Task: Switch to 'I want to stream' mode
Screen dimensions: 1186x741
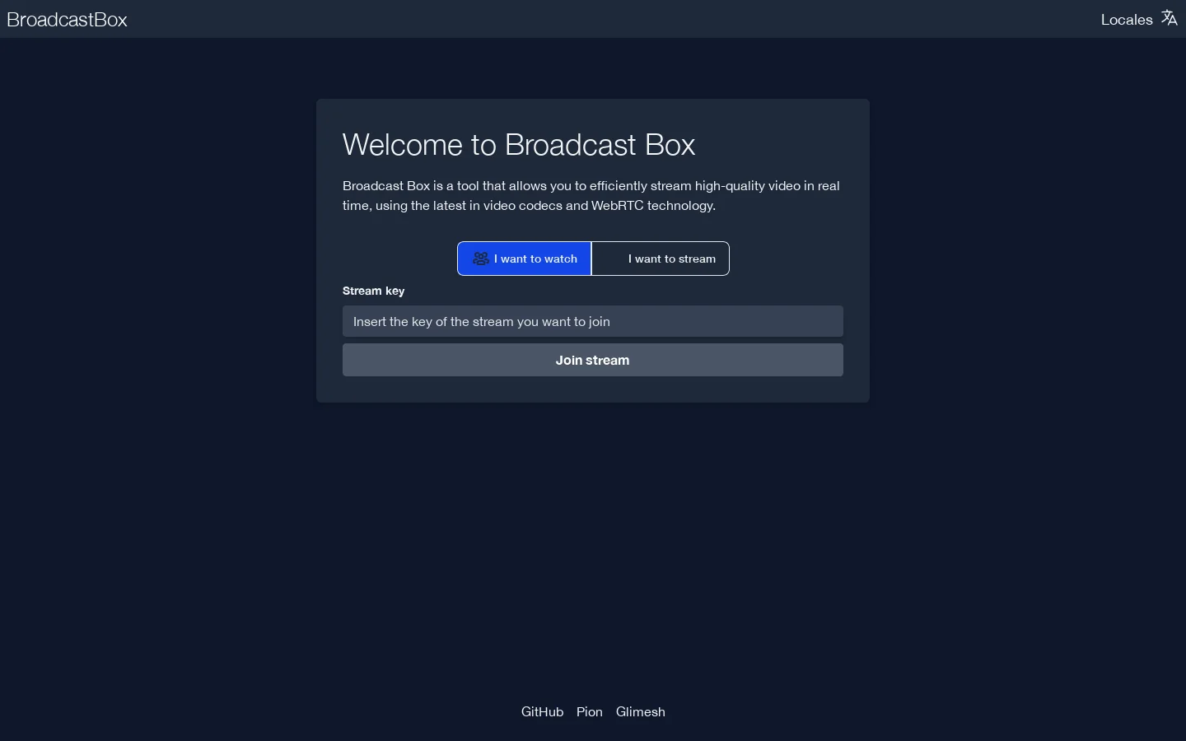Action: pos(661,259)
